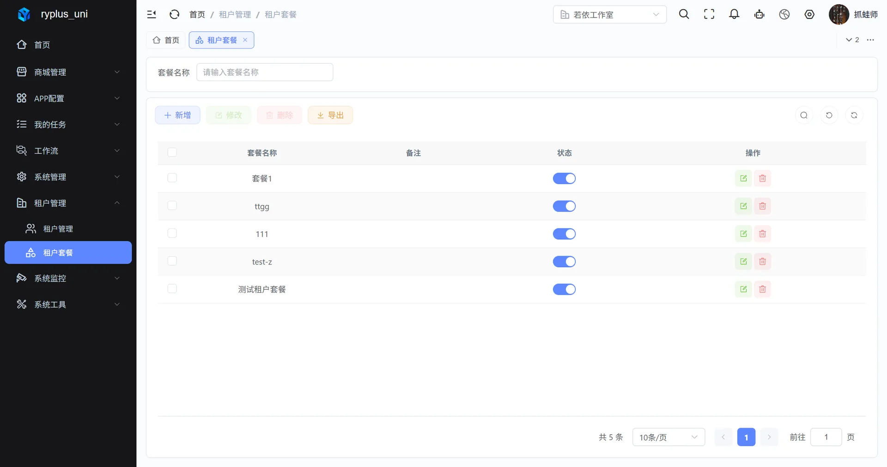Click the green edit icon for 套餐1
Image resolution: width=887 pixels, height=467 pixels.
pos(743,178)
